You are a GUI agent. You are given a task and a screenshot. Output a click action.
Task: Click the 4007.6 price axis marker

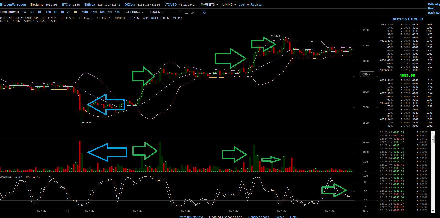(x=367, y=74)
